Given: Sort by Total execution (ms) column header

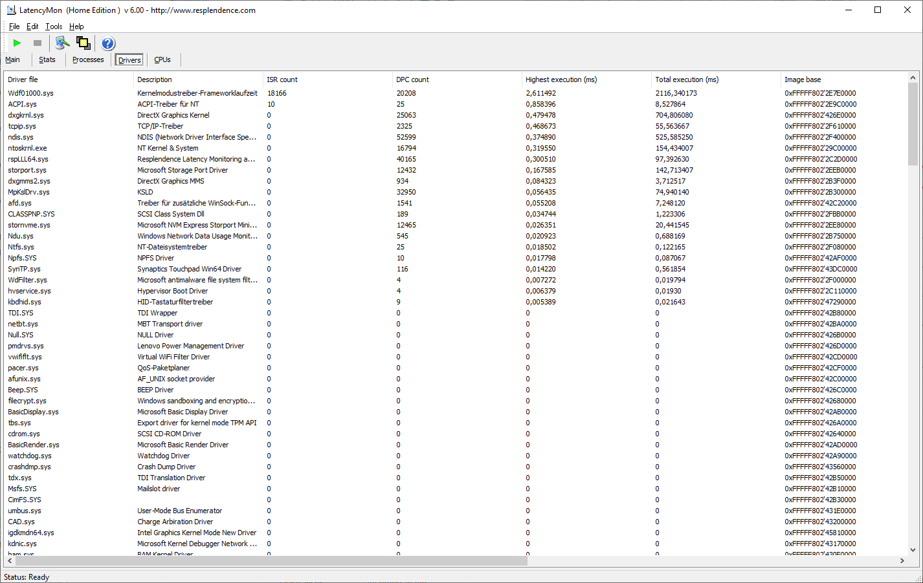Looking at the screenshot, I should (716, 79).
